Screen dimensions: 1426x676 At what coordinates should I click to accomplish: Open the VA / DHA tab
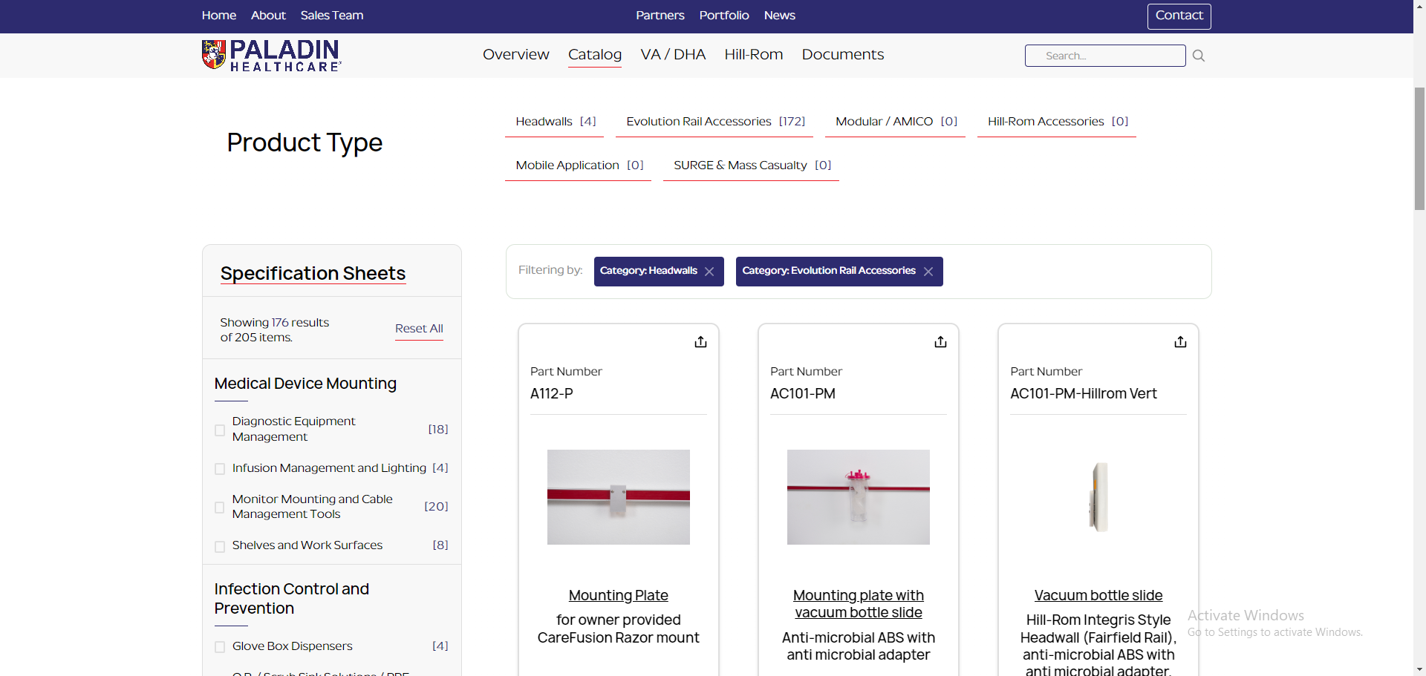pos(673,54)
